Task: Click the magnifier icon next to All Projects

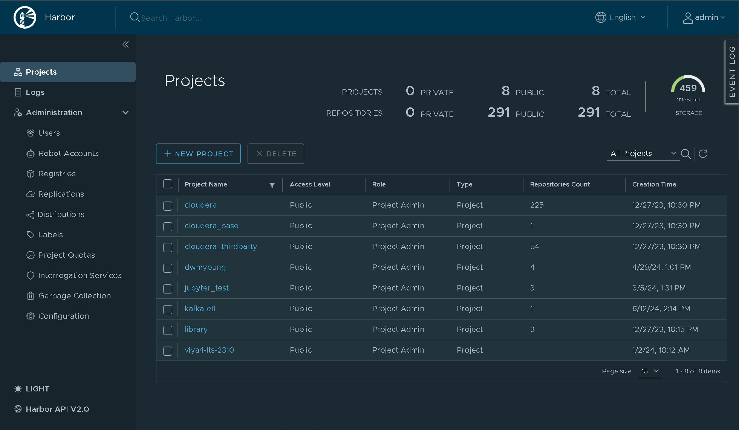Action: [685, 154]
